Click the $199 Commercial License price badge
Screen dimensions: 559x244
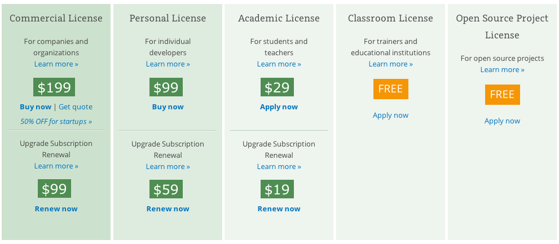[54, 87]
